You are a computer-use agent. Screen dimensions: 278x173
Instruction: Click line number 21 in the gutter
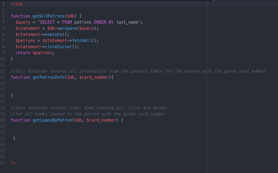click(x=2, y=126)
